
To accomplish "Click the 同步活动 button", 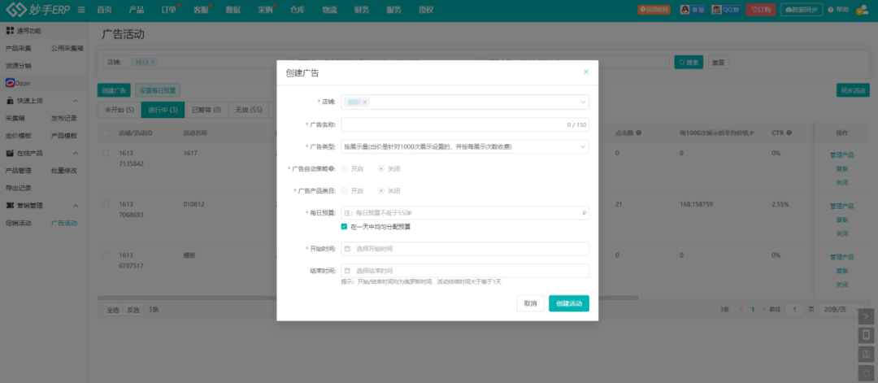I will pos(853,90).
